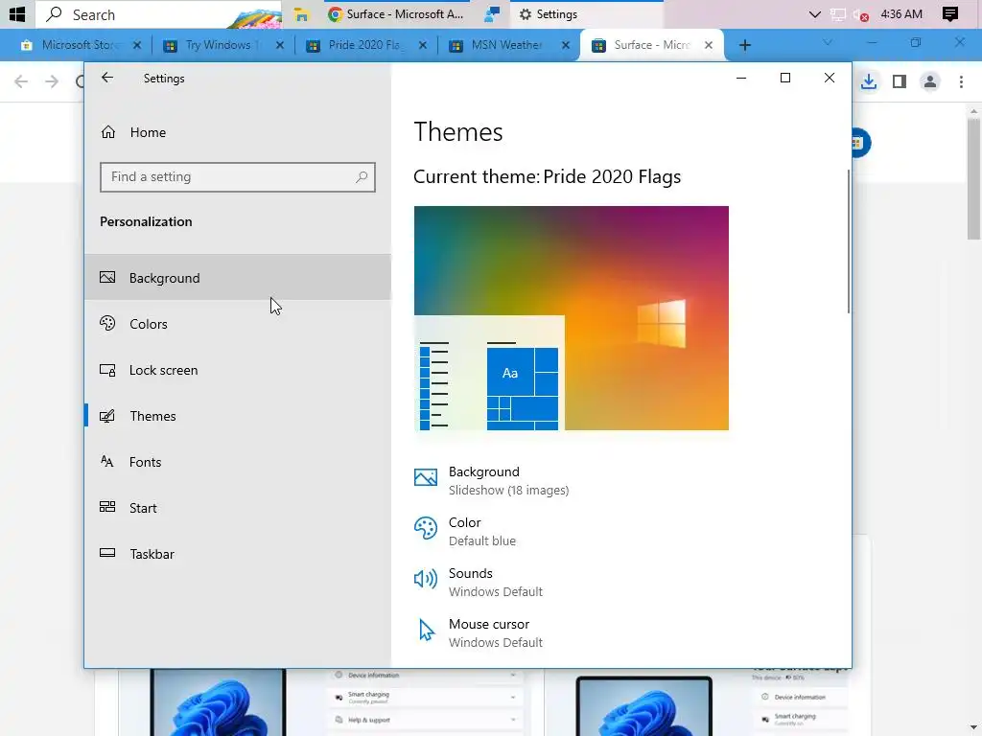
Task: Click the taskbar Search box
Action: click(x=158, y=14)
